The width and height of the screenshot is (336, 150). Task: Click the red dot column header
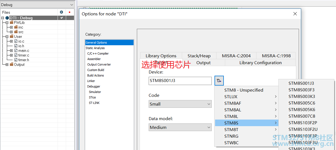click(x=70, y=12)
